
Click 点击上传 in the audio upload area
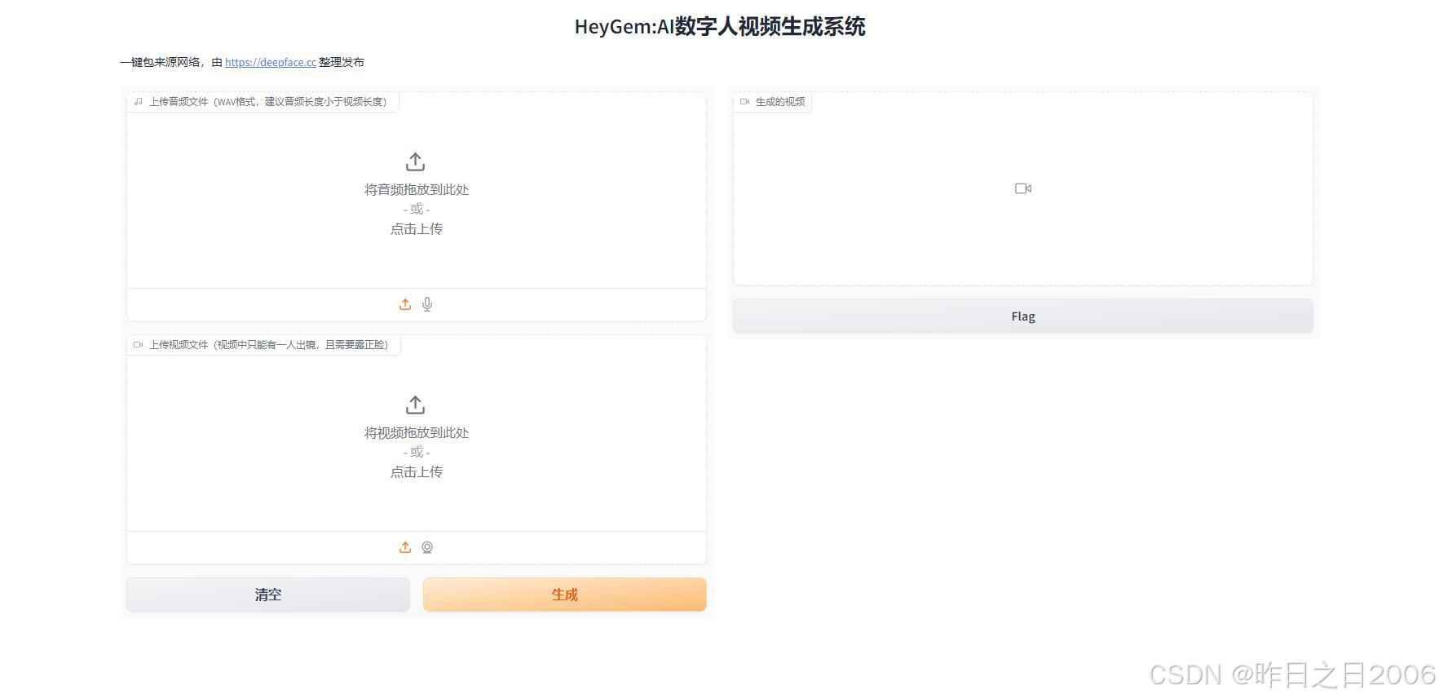click(x=417, y=229)
